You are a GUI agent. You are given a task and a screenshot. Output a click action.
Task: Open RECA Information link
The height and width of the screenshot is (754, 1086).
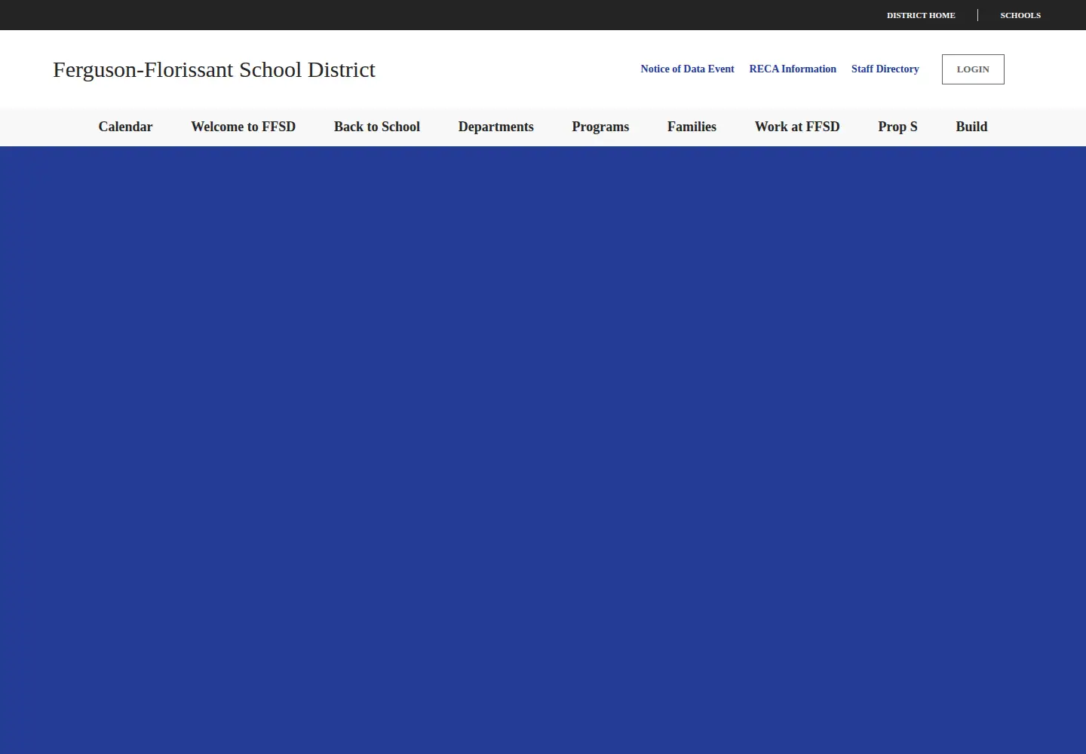tap(793, 69)
